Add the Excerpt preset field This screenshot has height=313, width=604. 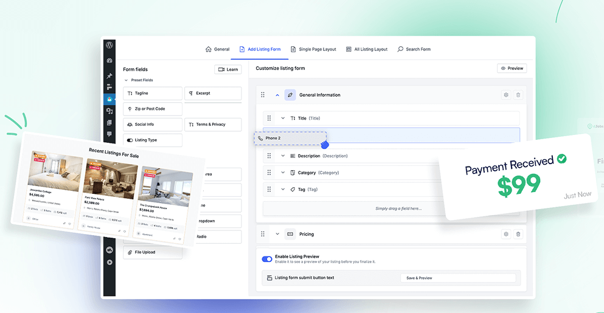coord(213,93)
